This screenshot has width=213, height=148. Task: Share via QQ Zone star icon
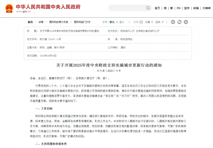coord(186,22)
